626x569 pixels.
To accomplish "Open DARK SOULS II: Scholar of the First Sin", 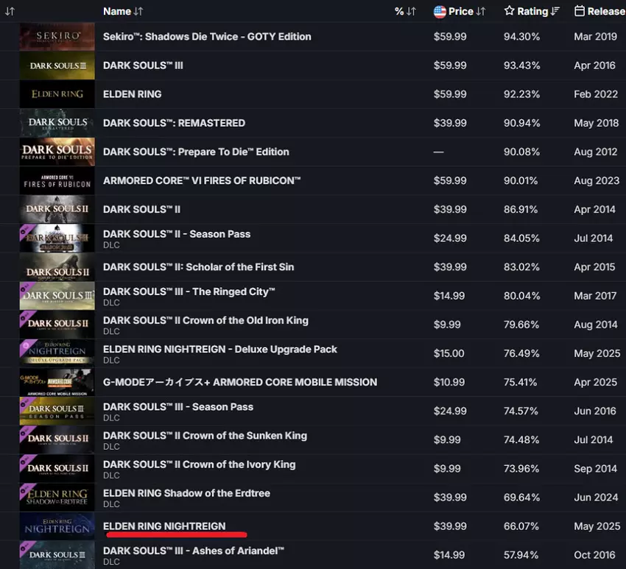I will pos(198,266).
